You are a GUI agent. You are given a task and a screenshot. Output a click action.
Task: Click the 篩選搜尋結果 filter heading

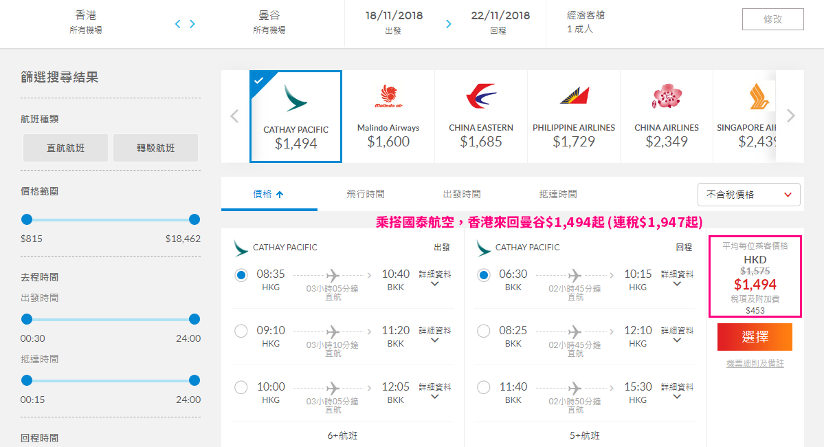tap(59, 77)
